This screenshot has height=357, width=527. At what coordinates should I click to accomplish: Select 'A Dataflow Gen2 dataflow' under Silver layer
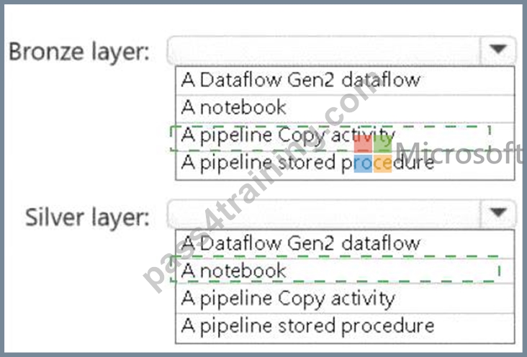[x=345, y=244]
